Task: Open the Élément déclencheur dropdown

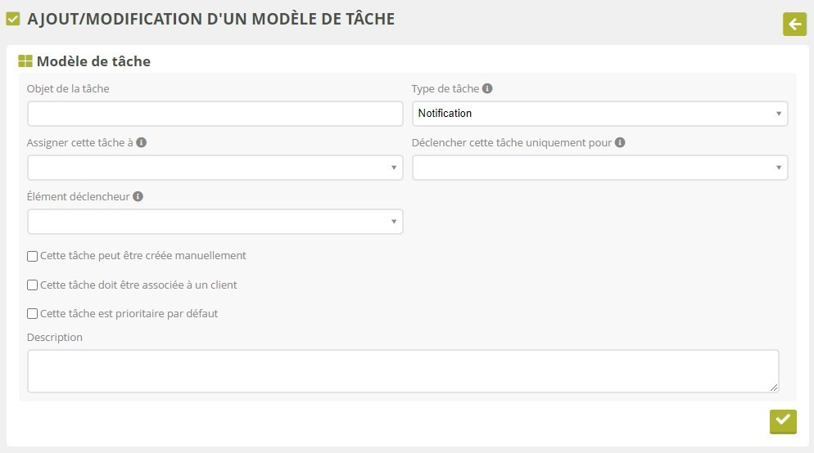Action: (215, 222)
